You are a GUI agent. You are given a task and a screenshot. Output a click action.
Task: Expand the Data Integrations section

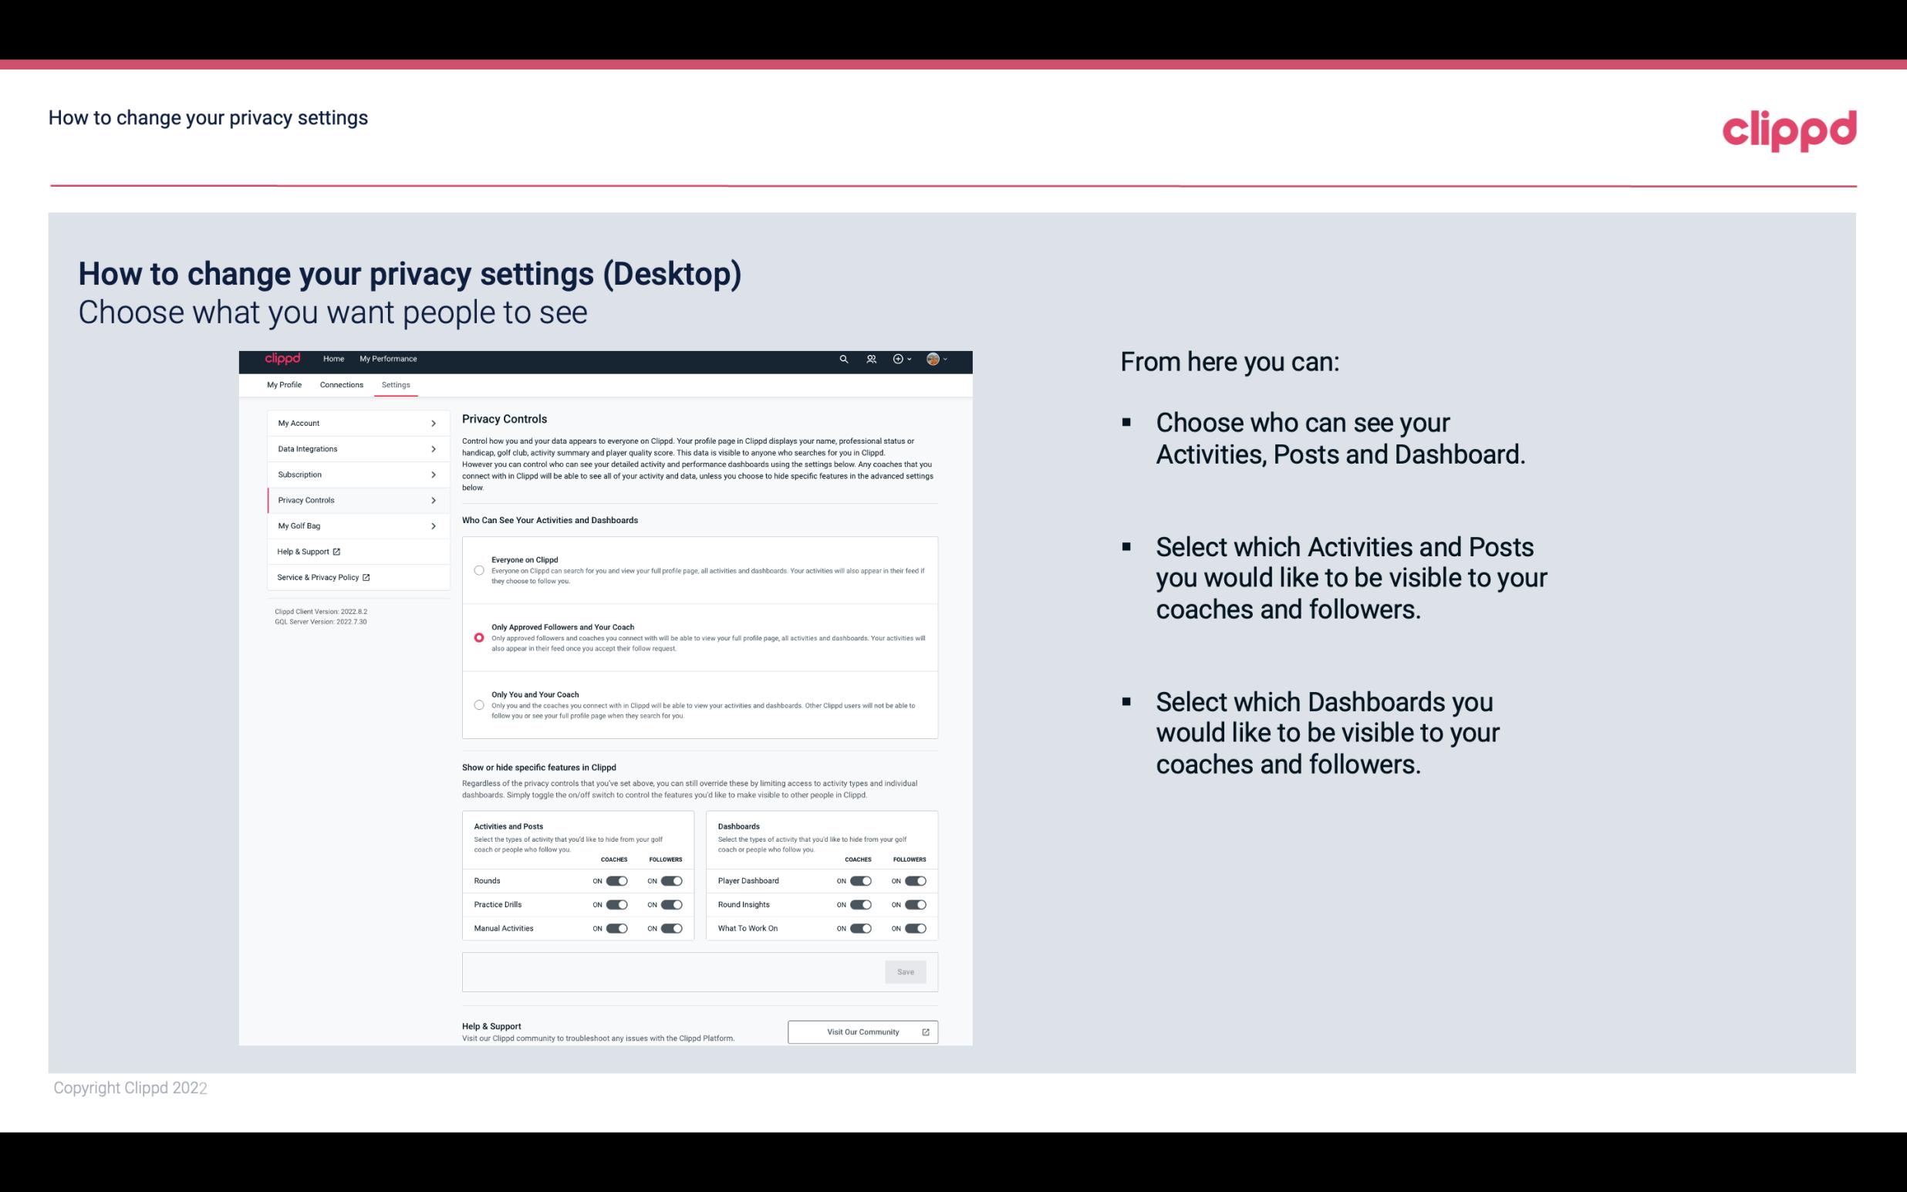pos(352,447)
